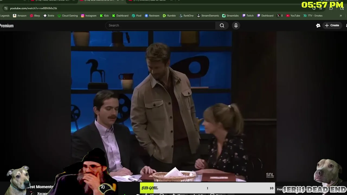The image size is (347, 195).
Task: Pause the SNL video in the player
Action: (173, 106)
